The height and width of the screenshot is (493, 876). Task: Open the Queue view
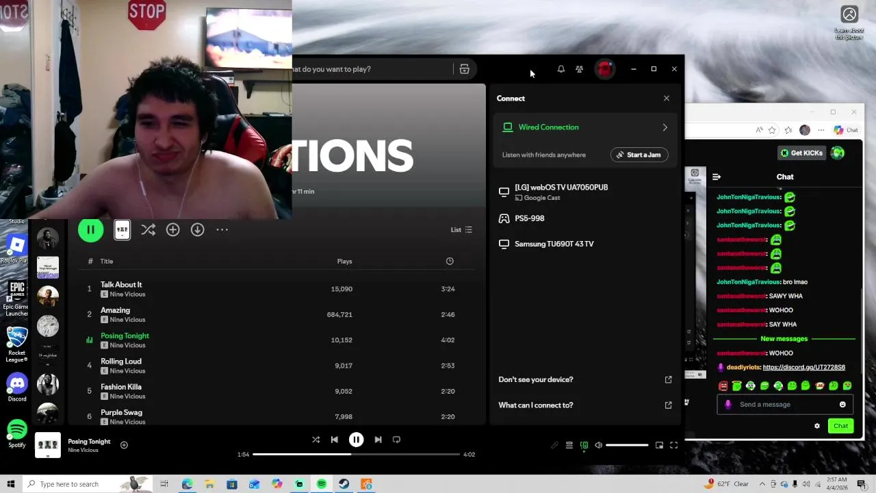[x=569, y=445]
